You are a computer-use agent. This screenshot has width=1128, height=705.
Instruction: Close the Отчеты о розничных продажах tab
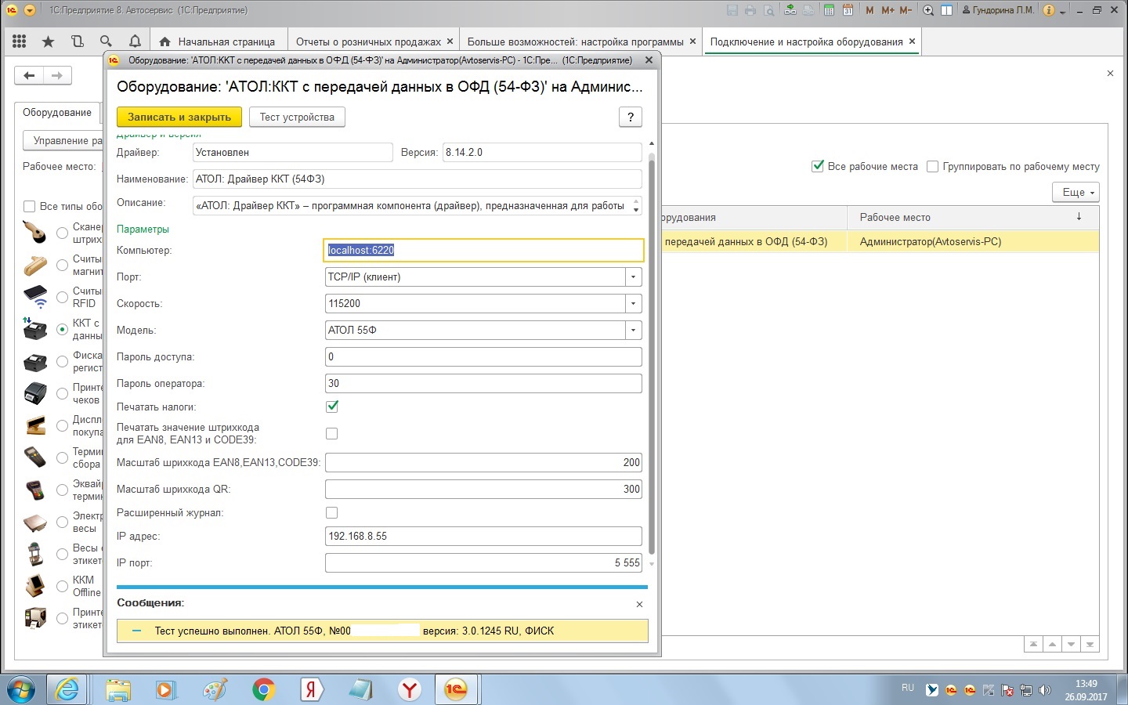(450, 41)
